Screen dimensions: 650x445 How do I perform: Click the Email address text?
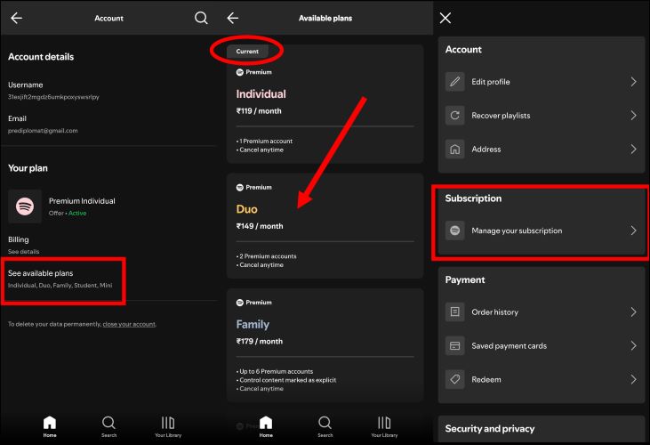click(x=43, y=131)
